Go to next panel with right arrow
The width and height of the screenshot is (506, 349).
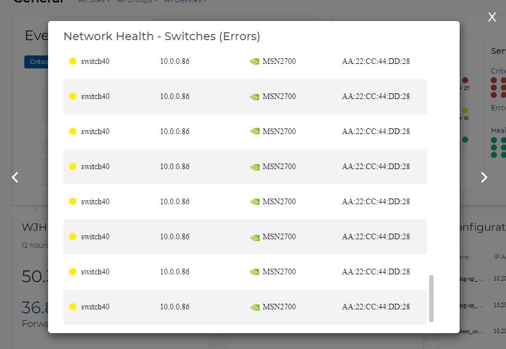tap(484, 177)
